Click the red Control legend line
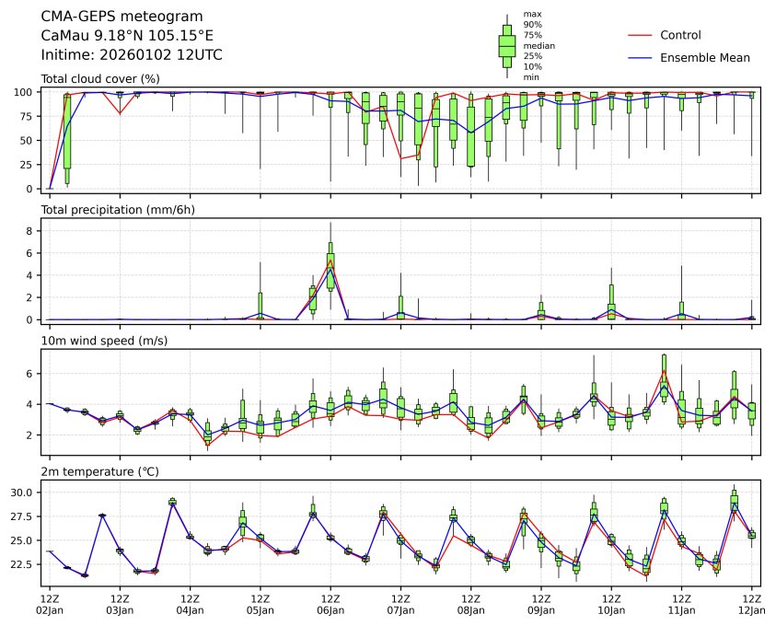Viewport: 776px width, 626px height. click(x=639, y=36)
